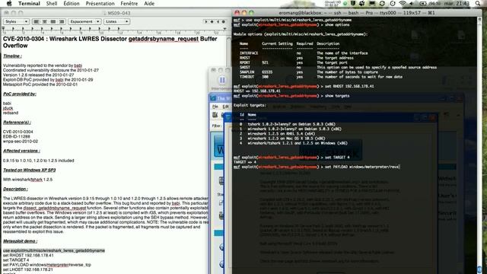Image resolution: width=487 pixels, height=274 pixels.
Task: Select the right tab stop marker icon
Action: pyautogui.click(x=218, y=21)
